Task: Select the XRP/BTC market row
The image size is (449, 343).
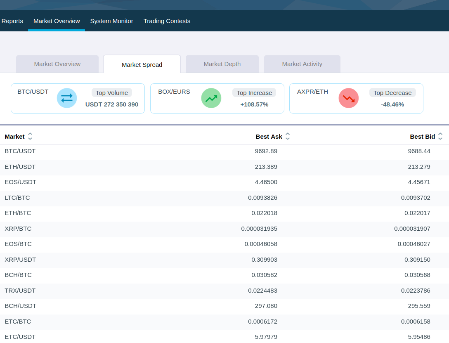Action: 224,229
